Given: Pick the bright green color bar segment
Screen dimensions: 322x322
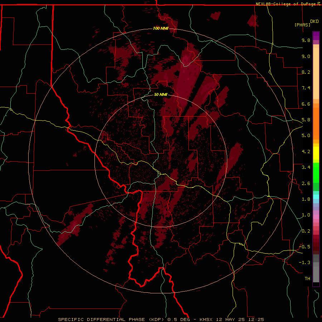Looking at the screenshot, I should (x=316, y=173).
